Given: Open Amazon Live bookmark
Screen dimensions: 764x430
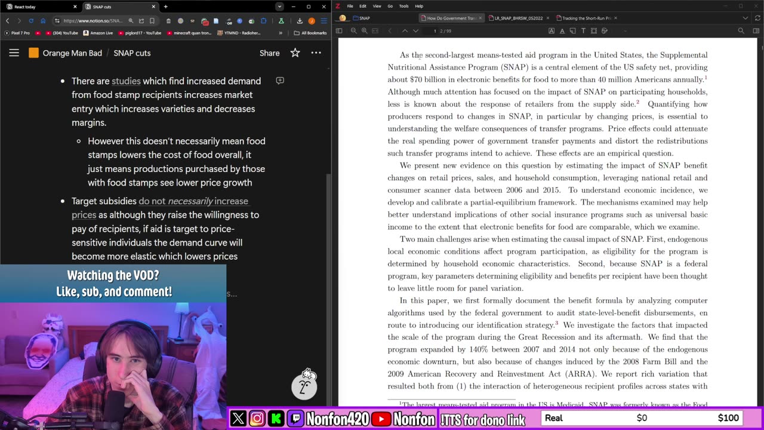Looking at the screenshot, I should pyautogui.click(x=98, y=33).
